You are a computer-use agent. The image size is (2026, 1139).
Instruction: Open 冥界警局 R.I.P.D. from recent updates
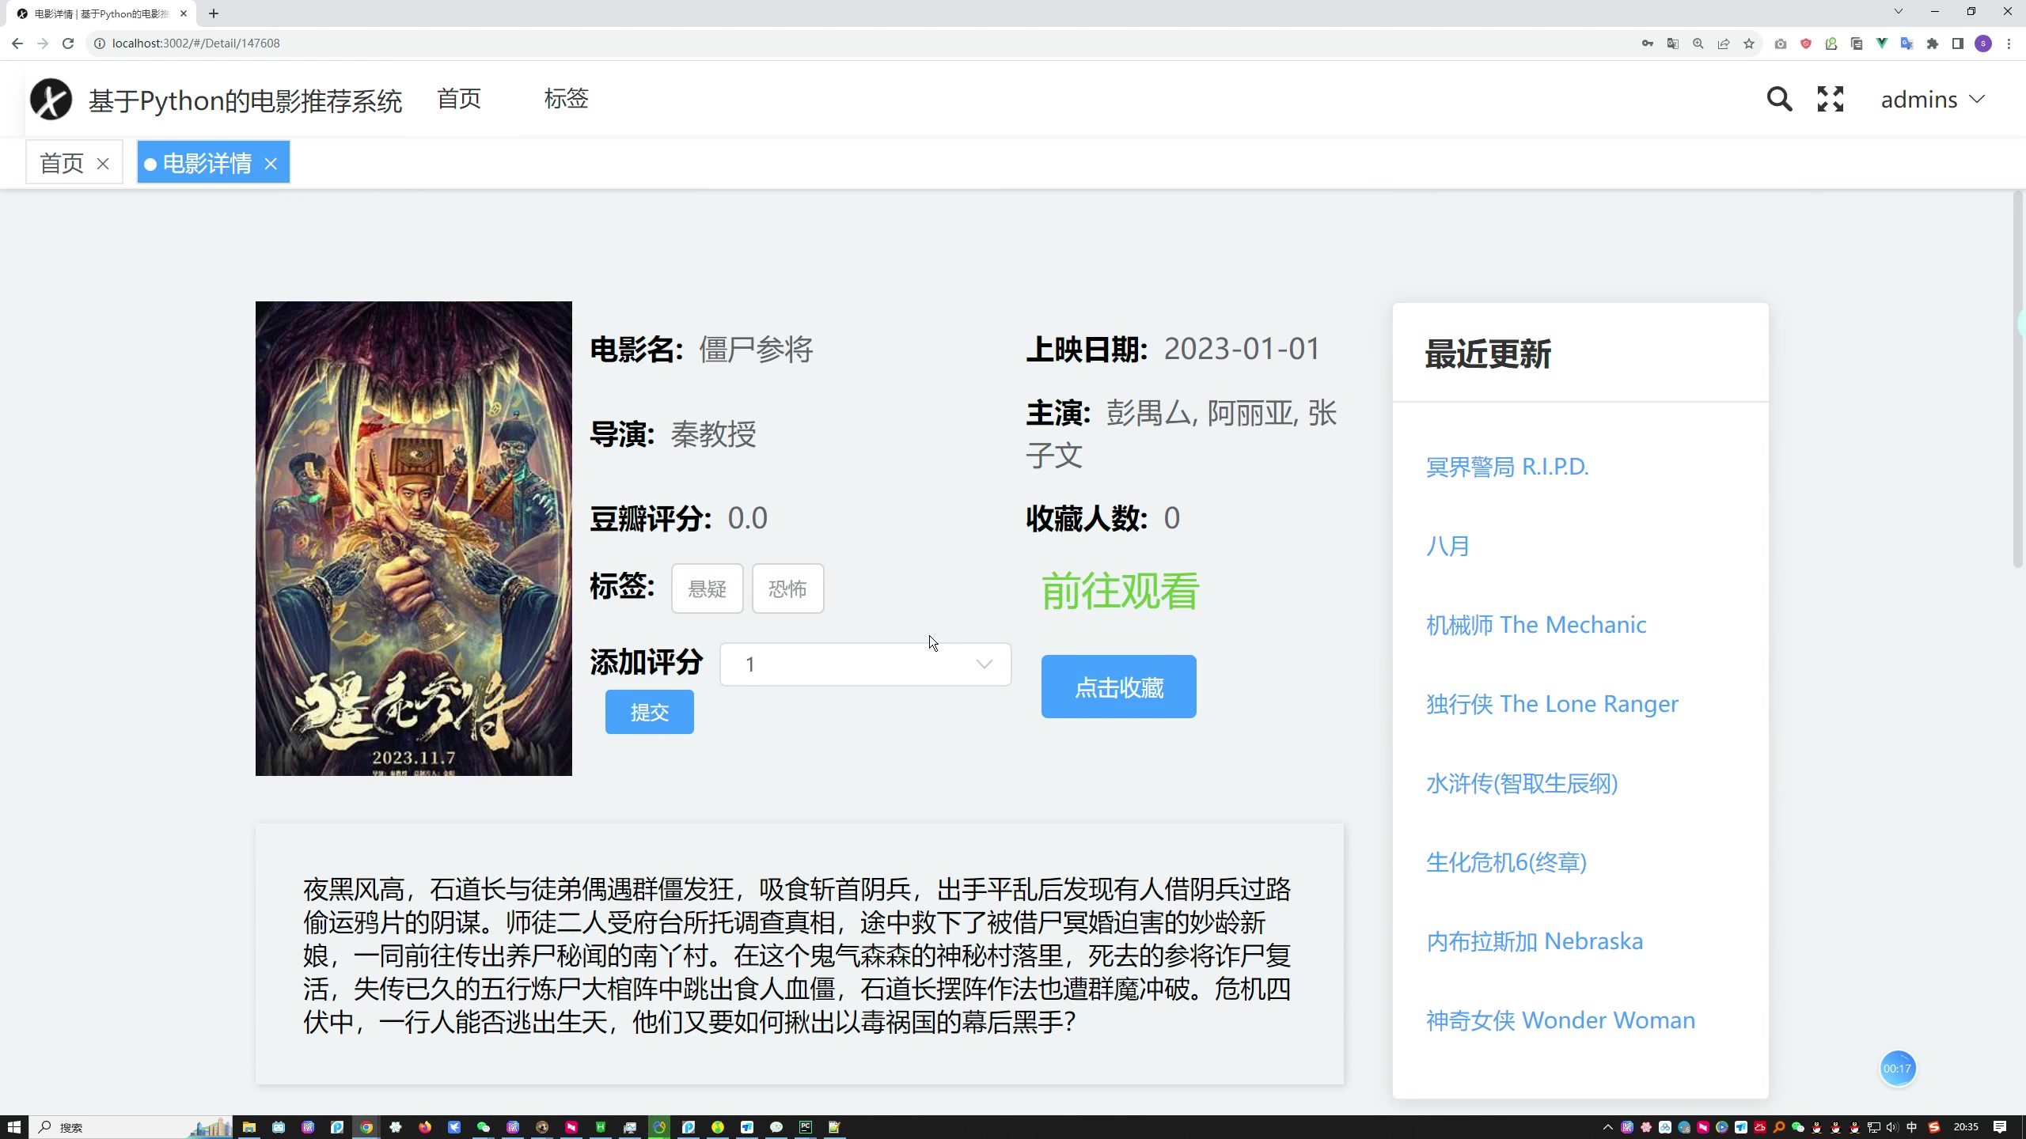[x=1507, y=467]
